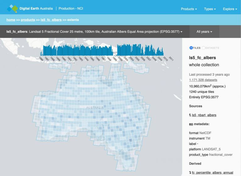Open the Products dropdown menu
The height and width of the screenshot is (176, 241).
pyautogui.click(x=189, y=9)
